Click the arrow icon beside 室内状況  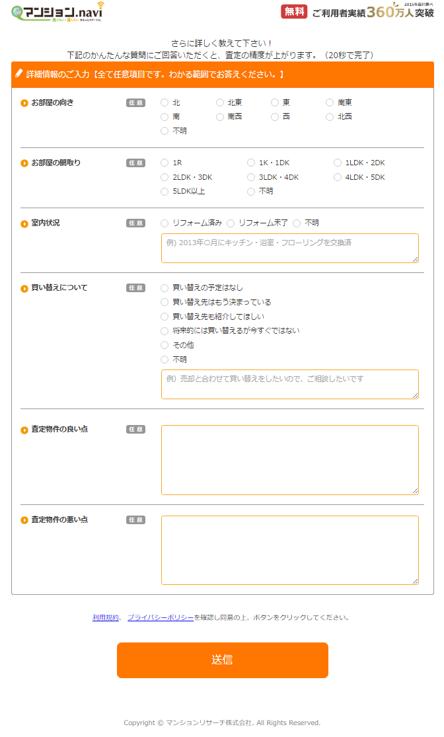point(24,223)
